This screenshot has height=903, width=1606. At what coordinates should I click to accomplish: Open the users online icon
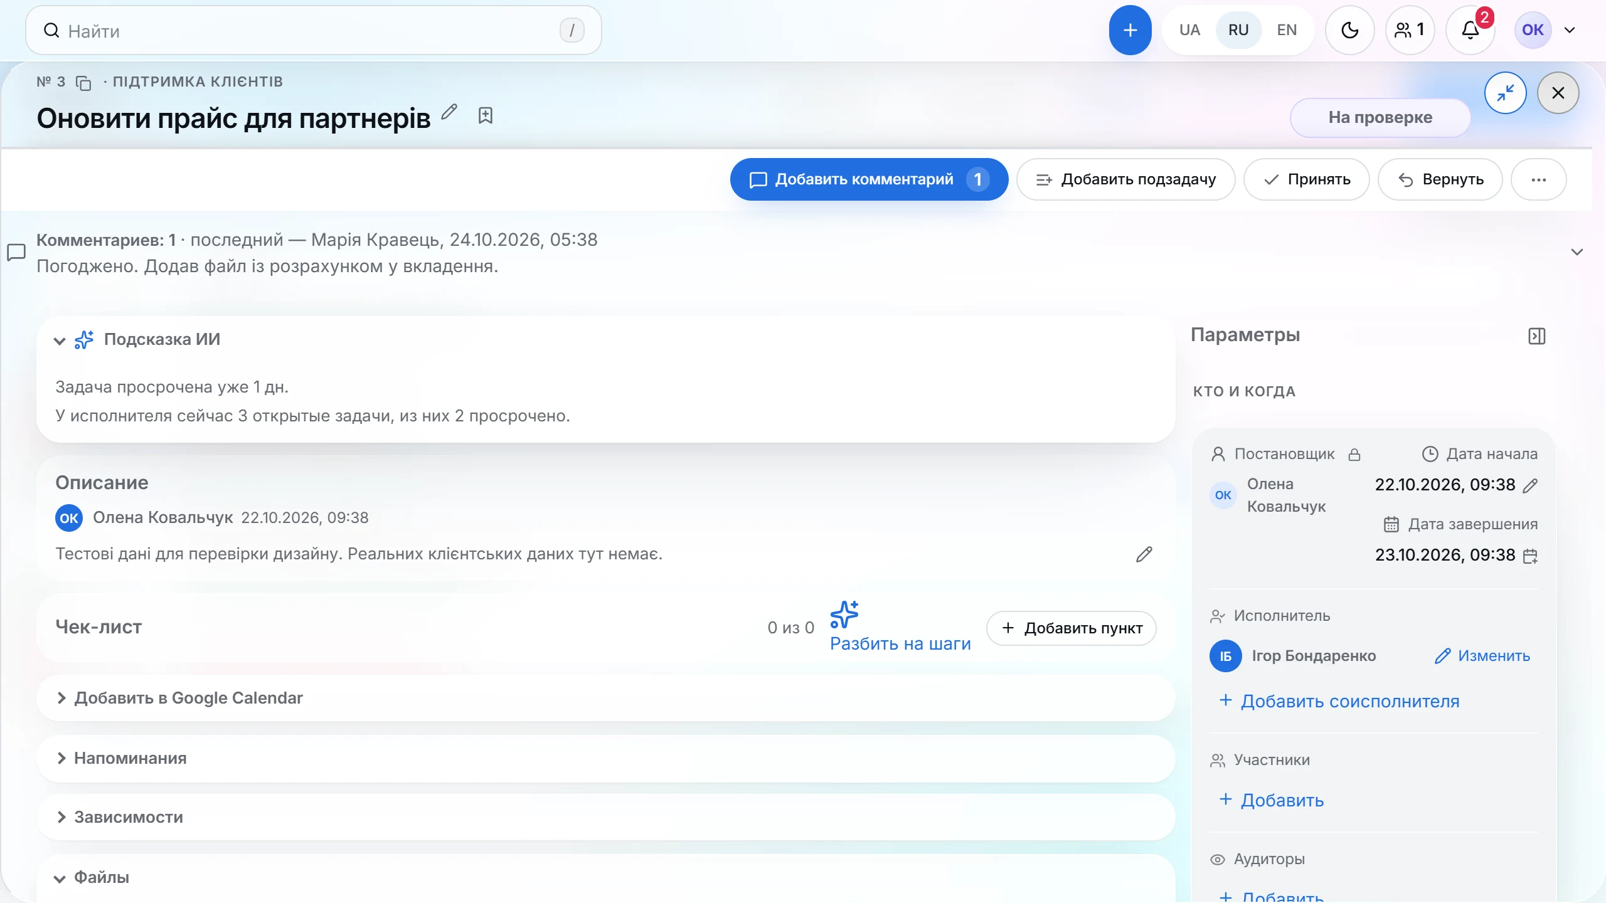tap(1410, 30)
